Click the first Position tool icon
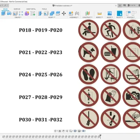The image size is (140, 140). 128,13
